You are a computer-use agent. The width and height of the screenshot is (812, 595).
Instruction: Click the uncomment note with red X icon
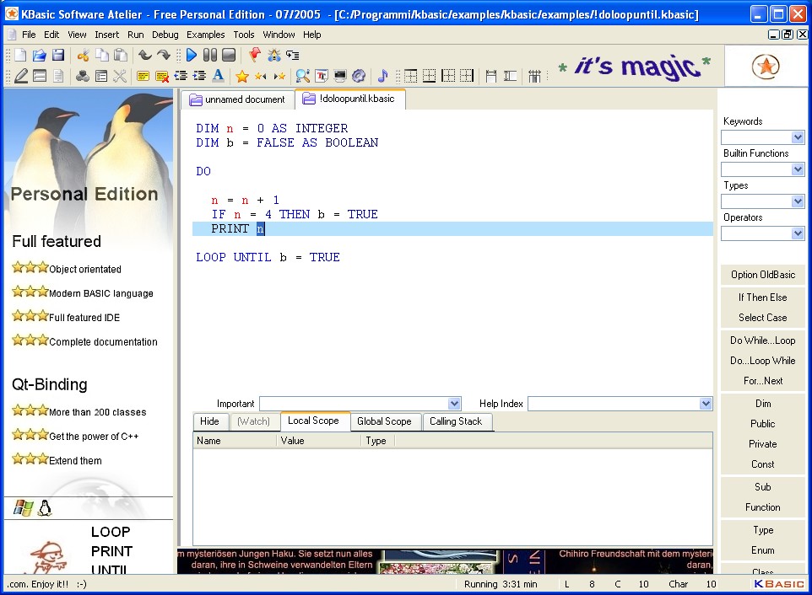point(162,77)
